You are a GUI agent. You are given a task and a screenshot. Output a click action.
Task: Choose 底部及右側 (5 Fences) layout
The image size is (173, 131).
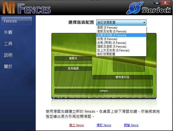coord(121,31)
